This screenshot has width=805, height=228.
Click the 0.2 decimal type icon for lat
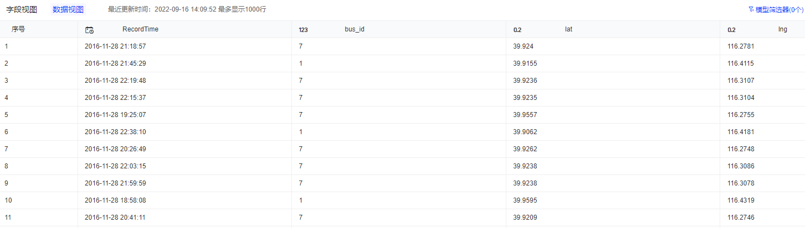coord(517,30)
